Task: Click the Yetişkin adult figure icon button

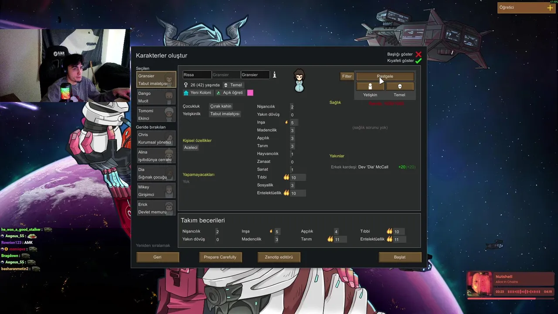Action: [x=370, y=86]
